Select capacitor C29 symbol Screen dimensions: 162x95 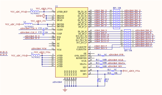(44, 34)
